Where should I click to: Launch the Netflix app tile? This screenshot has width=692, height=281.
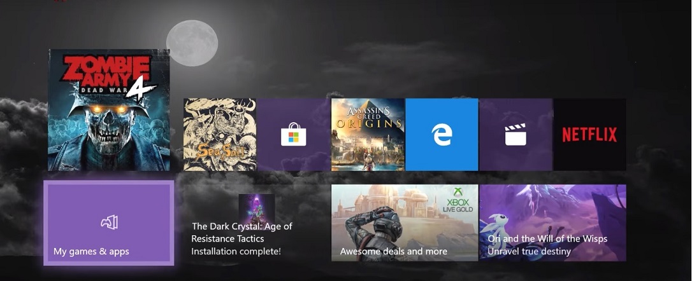pos(589,134)
